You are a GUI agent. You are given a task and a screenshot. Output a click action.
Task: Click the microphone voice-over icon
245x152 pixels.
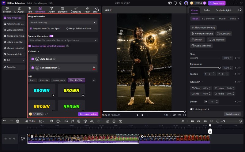coord(183,121)
